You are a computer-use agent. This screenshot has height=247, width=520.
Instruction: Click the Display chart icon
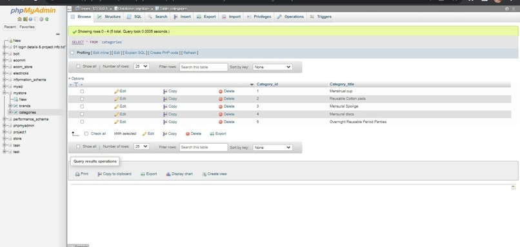click(x=168, y=173)
